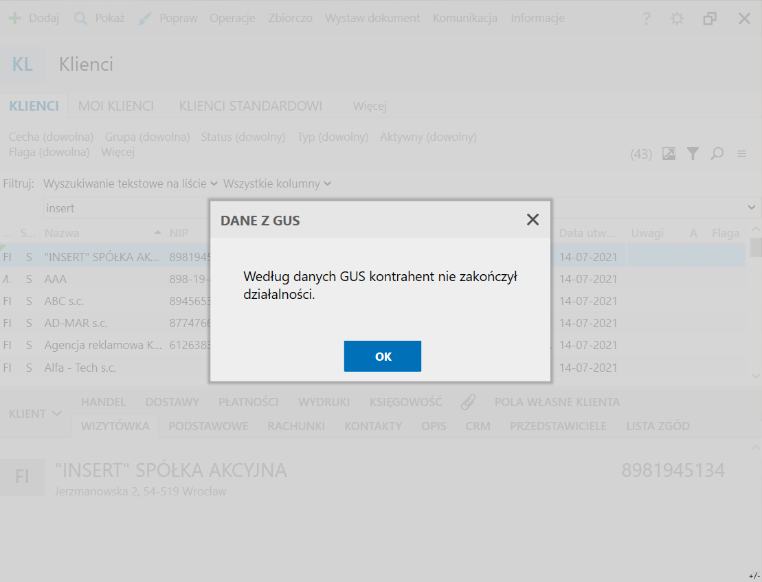Open the DOSTAWY tab

point(172,402)
